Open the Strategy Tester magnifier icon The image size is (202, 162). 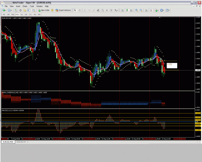[34, 10]
